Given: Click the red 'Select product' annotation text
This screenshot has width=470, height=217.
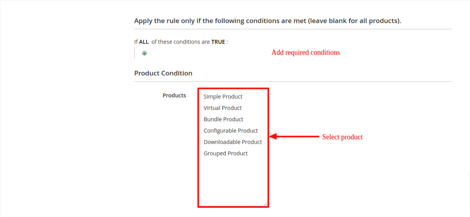Looking at the screenshot, I should click(342, 137).
